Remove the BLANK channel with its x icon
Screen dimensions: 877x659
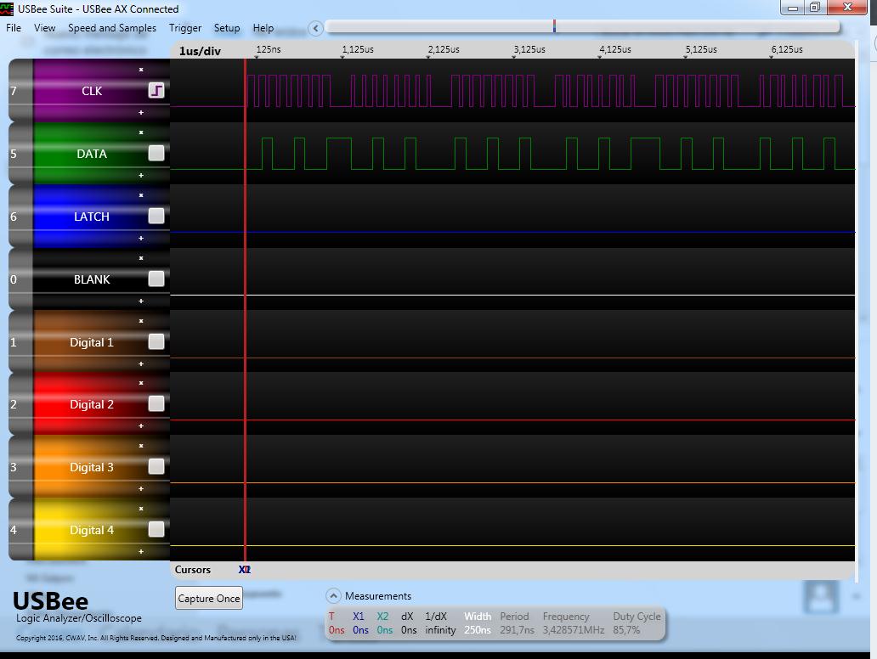point(141,258)
